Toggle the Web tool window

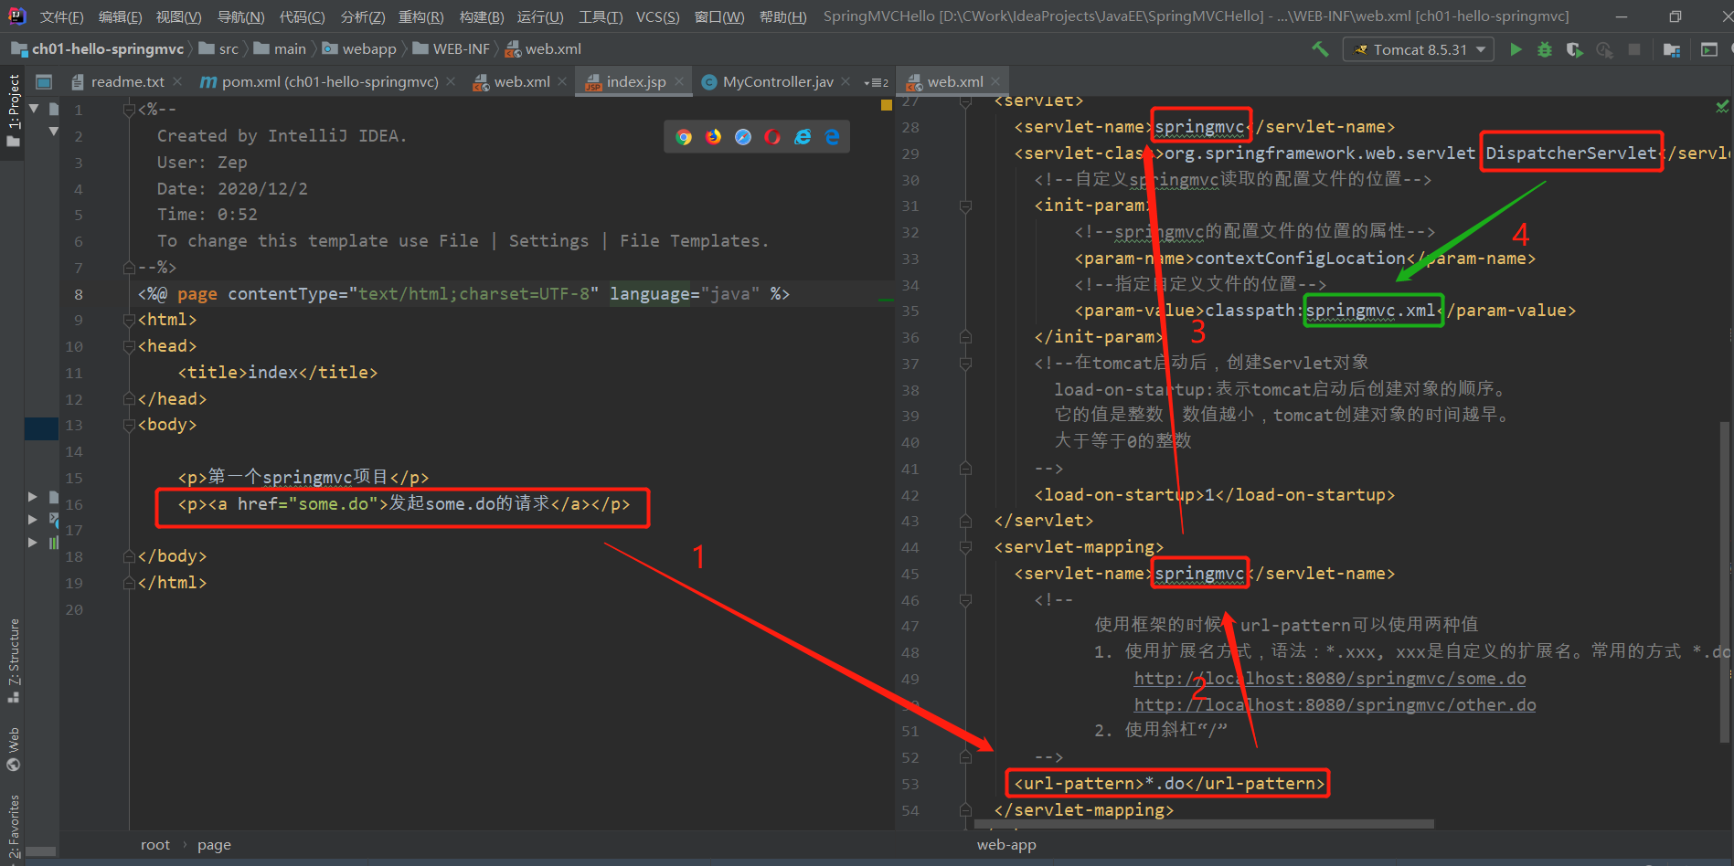pyautogui.click(x=13, y=749)
